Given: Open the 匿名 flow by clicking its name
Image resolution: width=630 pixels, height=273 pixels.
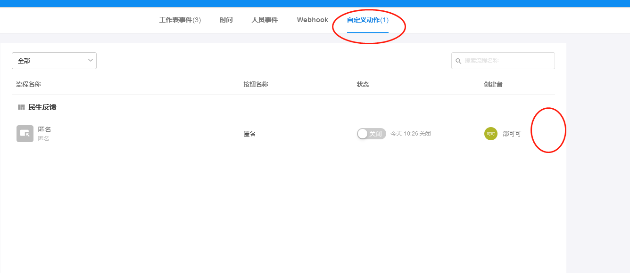Looking at the screenshot, I should 45,129.
